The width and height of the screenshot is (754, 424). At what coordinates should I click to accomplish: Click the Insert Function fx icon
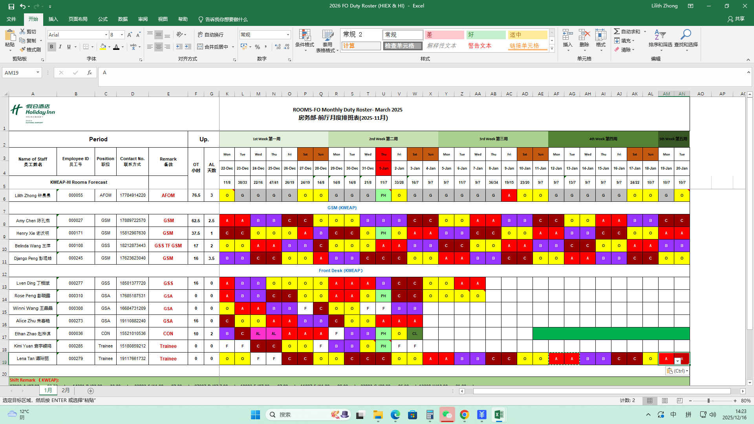point(90,73)
